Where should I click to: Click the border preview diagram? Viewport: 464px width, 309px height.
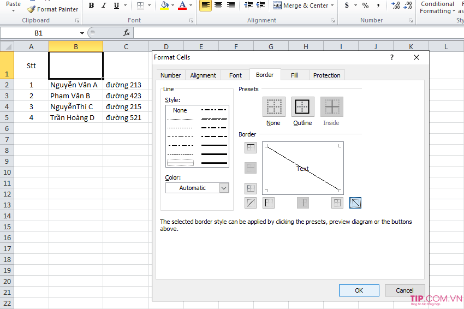(x=303, y=168)
